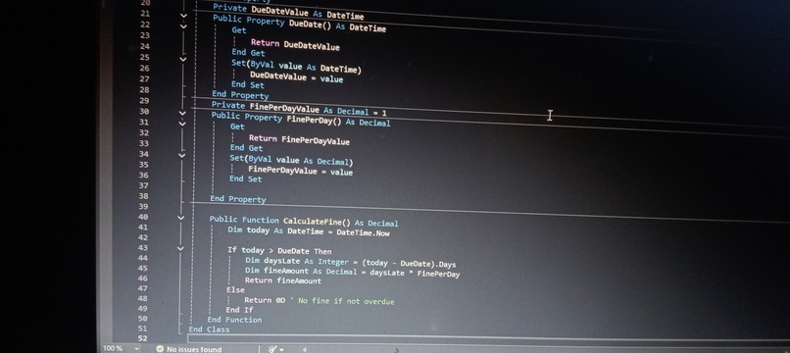Click 'End Function' line

point(234,320)
